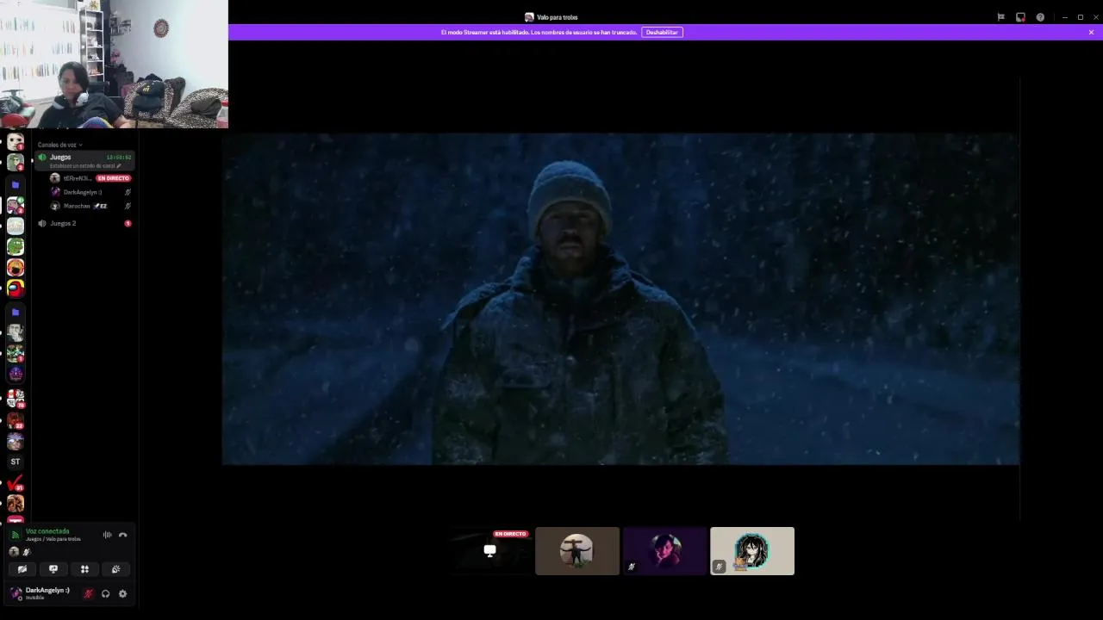1103x620 pixels.
Task: Collapse the Canales de voz category
Action: tap(59, 145)
